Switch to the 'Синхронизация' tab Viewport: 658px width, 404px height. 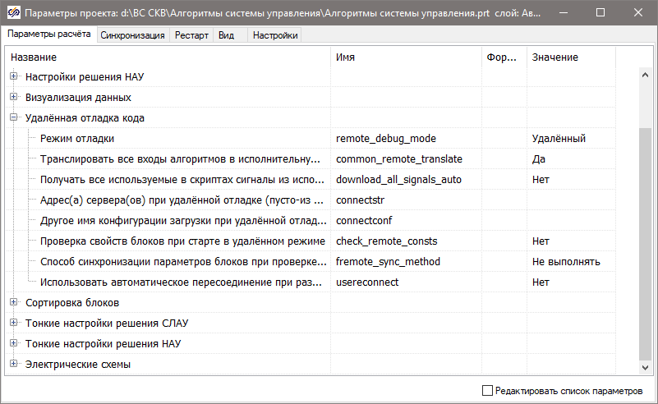click(132, 35)
